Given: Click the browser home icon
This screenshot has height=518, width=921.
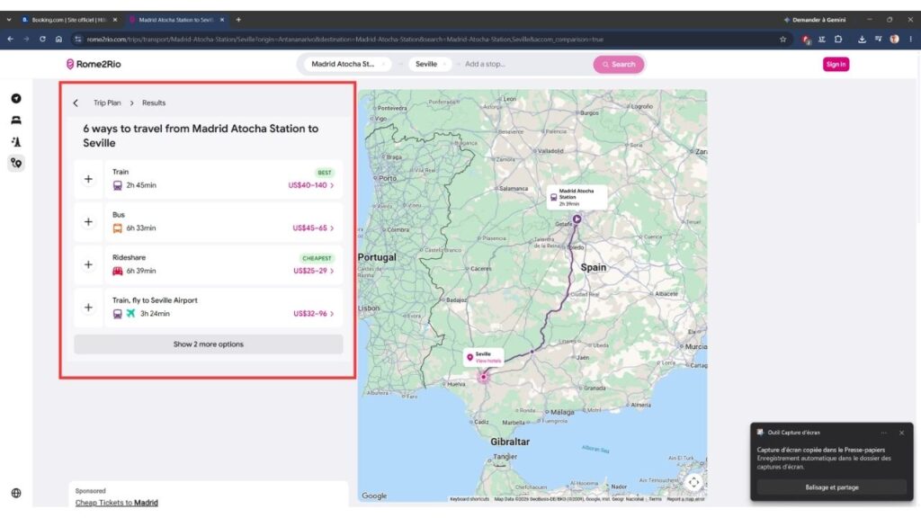Looking at the screenshot, I should pos(58,40).
